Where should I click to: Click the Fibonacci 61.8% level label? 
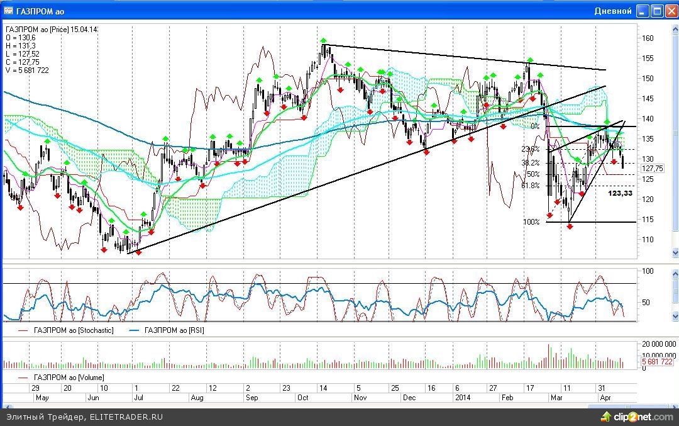click(x=531, y=186)
